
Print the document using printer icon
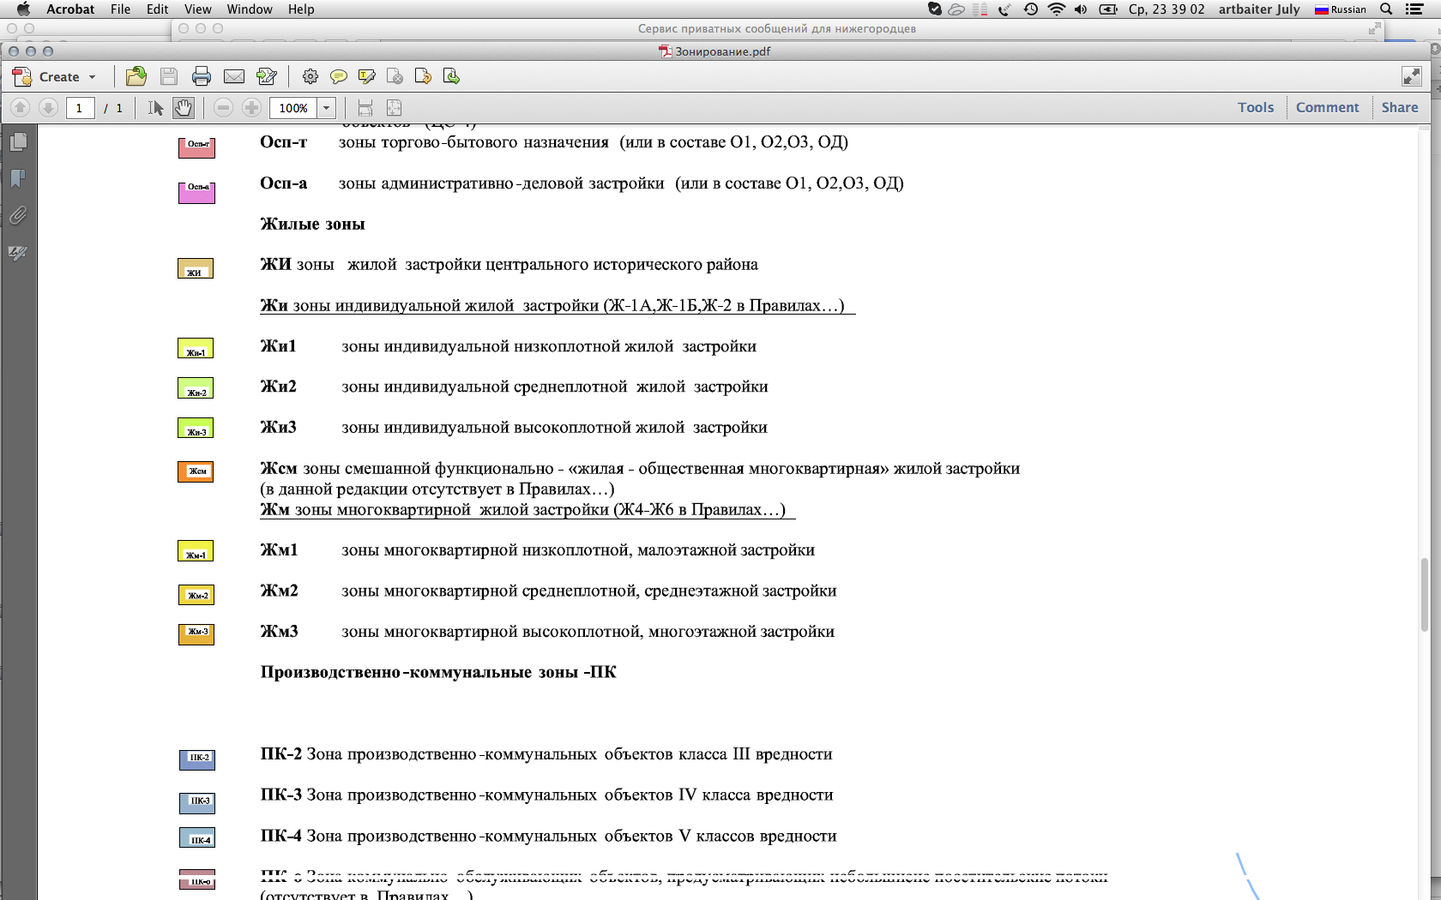point(202,76)
